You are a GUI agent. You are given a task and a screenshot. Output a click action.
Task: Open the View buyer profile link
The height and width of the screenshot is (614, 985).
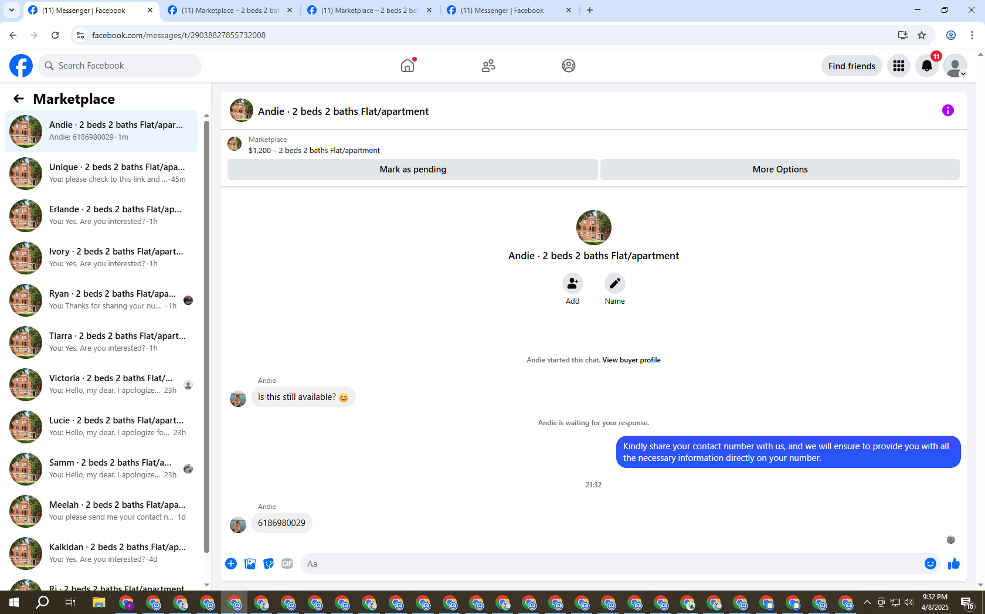[x=631, y=360]
